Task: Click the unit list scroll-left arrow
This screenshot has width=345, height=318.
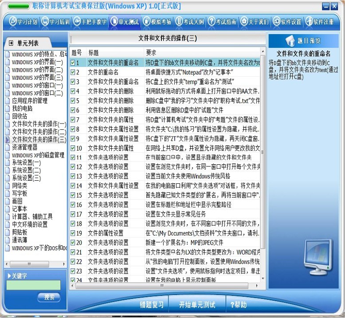Action: coord(7,264)
